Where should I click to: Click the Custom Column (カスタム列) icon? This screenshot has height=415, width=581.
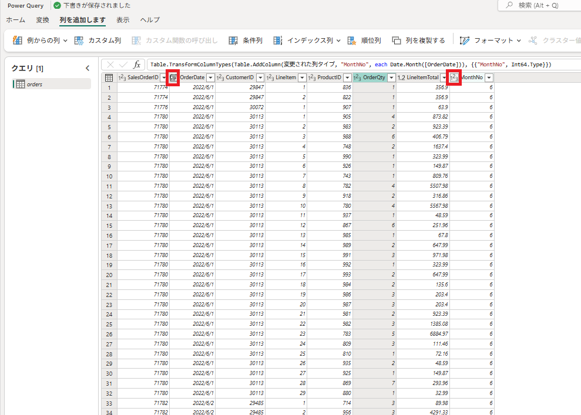pyautogui.click(x=79, y=41)
